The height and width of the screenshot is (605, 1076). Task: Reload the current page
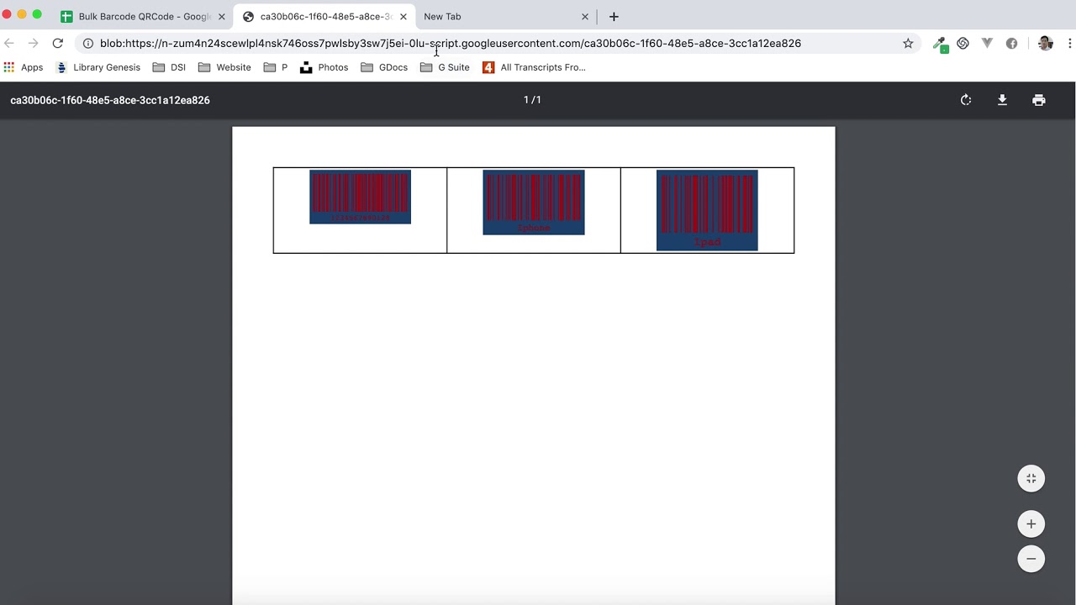coord(57,44)
